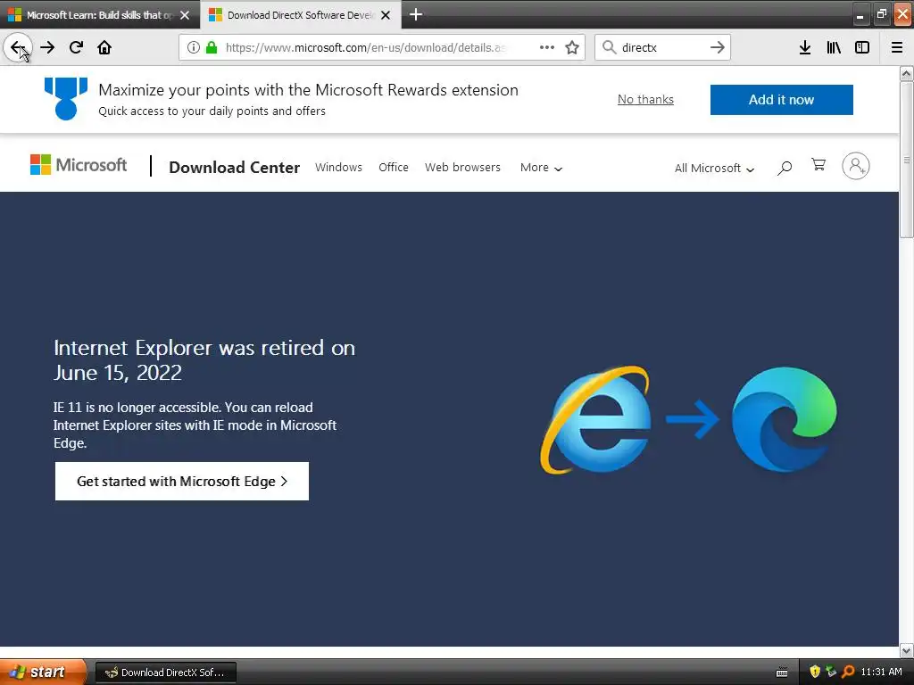Expand the All Microsoft dropdown

(x=714, y=169)
